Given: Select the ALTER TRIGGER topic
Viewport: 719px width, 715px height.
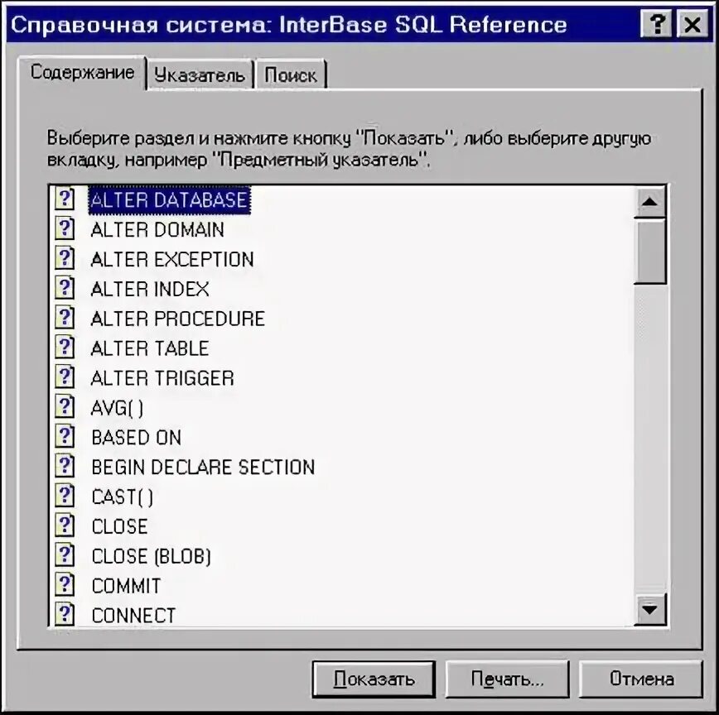Looking at the screenshot, I should pos(162,378).
